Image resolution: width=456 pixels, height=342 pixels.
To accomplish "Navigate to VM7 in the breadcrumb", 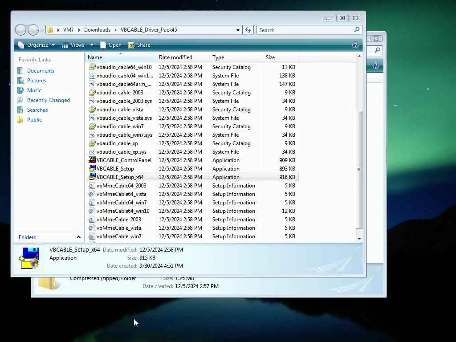I will click(68, 30).
